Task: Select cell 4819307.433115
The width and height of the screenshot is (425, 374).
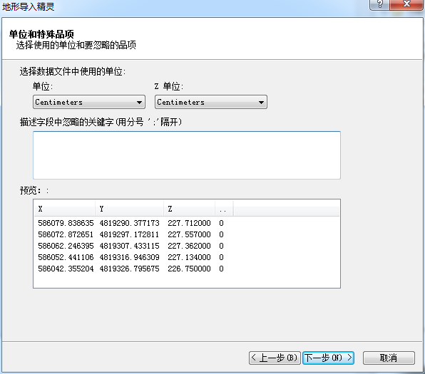Action: click(130, 246)
